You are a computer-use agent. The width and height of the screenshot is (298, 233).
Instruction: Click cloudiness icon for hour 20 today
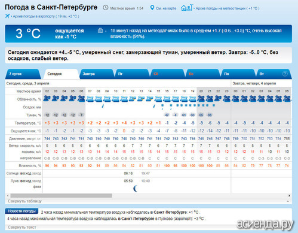(x=201, y=99)
